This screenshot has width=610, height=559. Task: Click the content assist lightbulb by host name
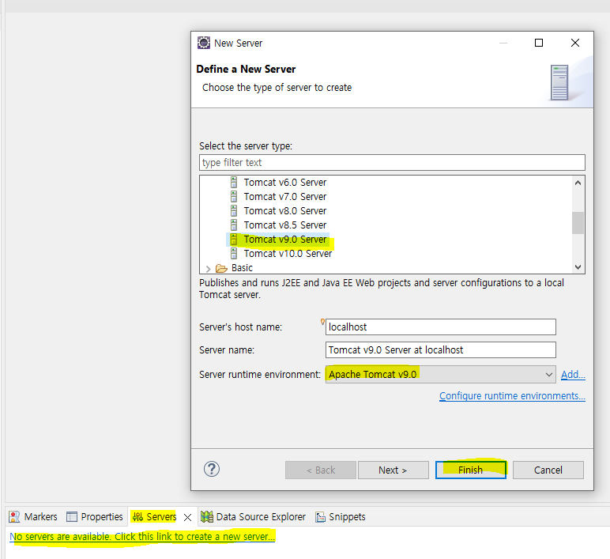322,322
